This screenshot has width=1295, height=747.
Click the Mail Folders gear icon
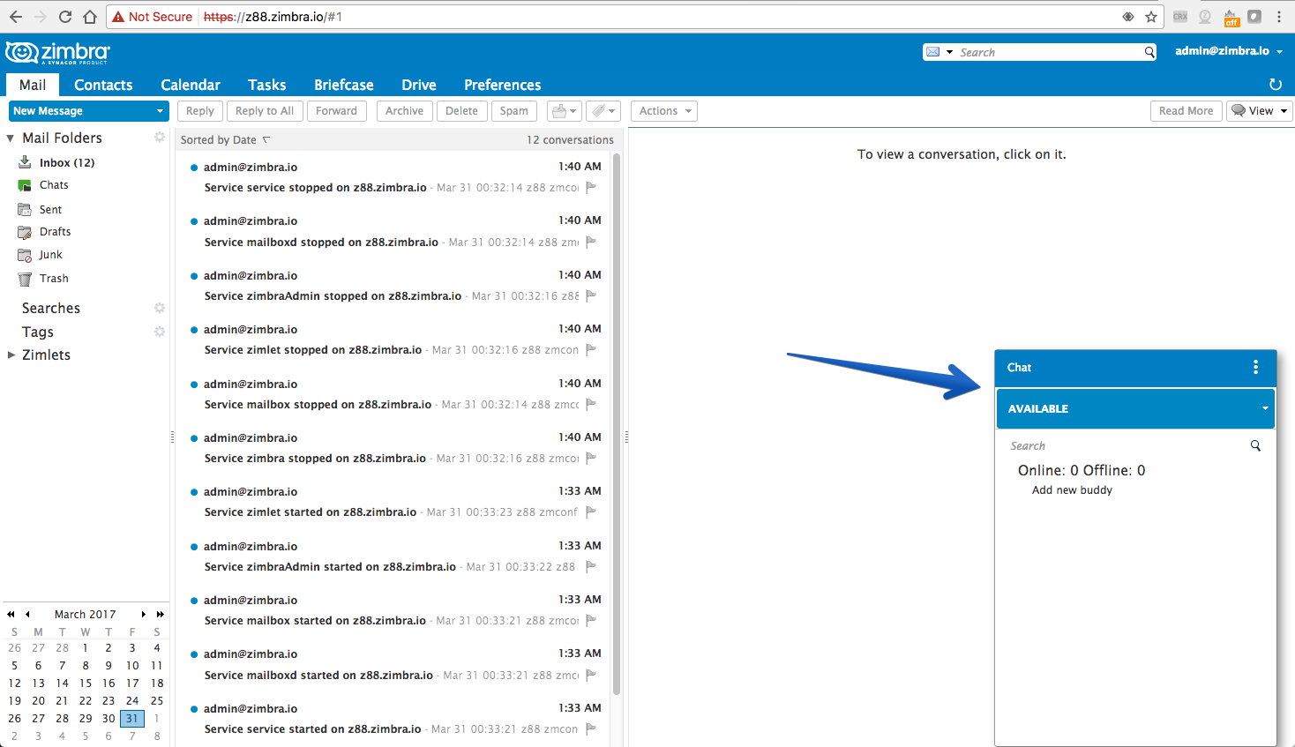point(160,137)
